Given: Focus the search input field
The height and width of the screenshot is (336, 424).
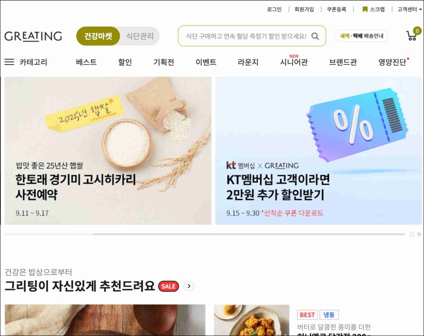Looking at the screenshot, I should [246, 36].
